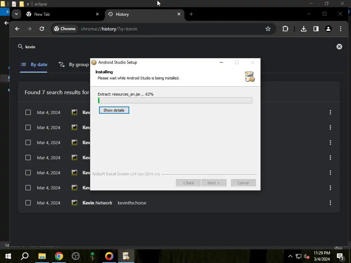Open a new Chrome tab with plus

click(x=191, y=14)
